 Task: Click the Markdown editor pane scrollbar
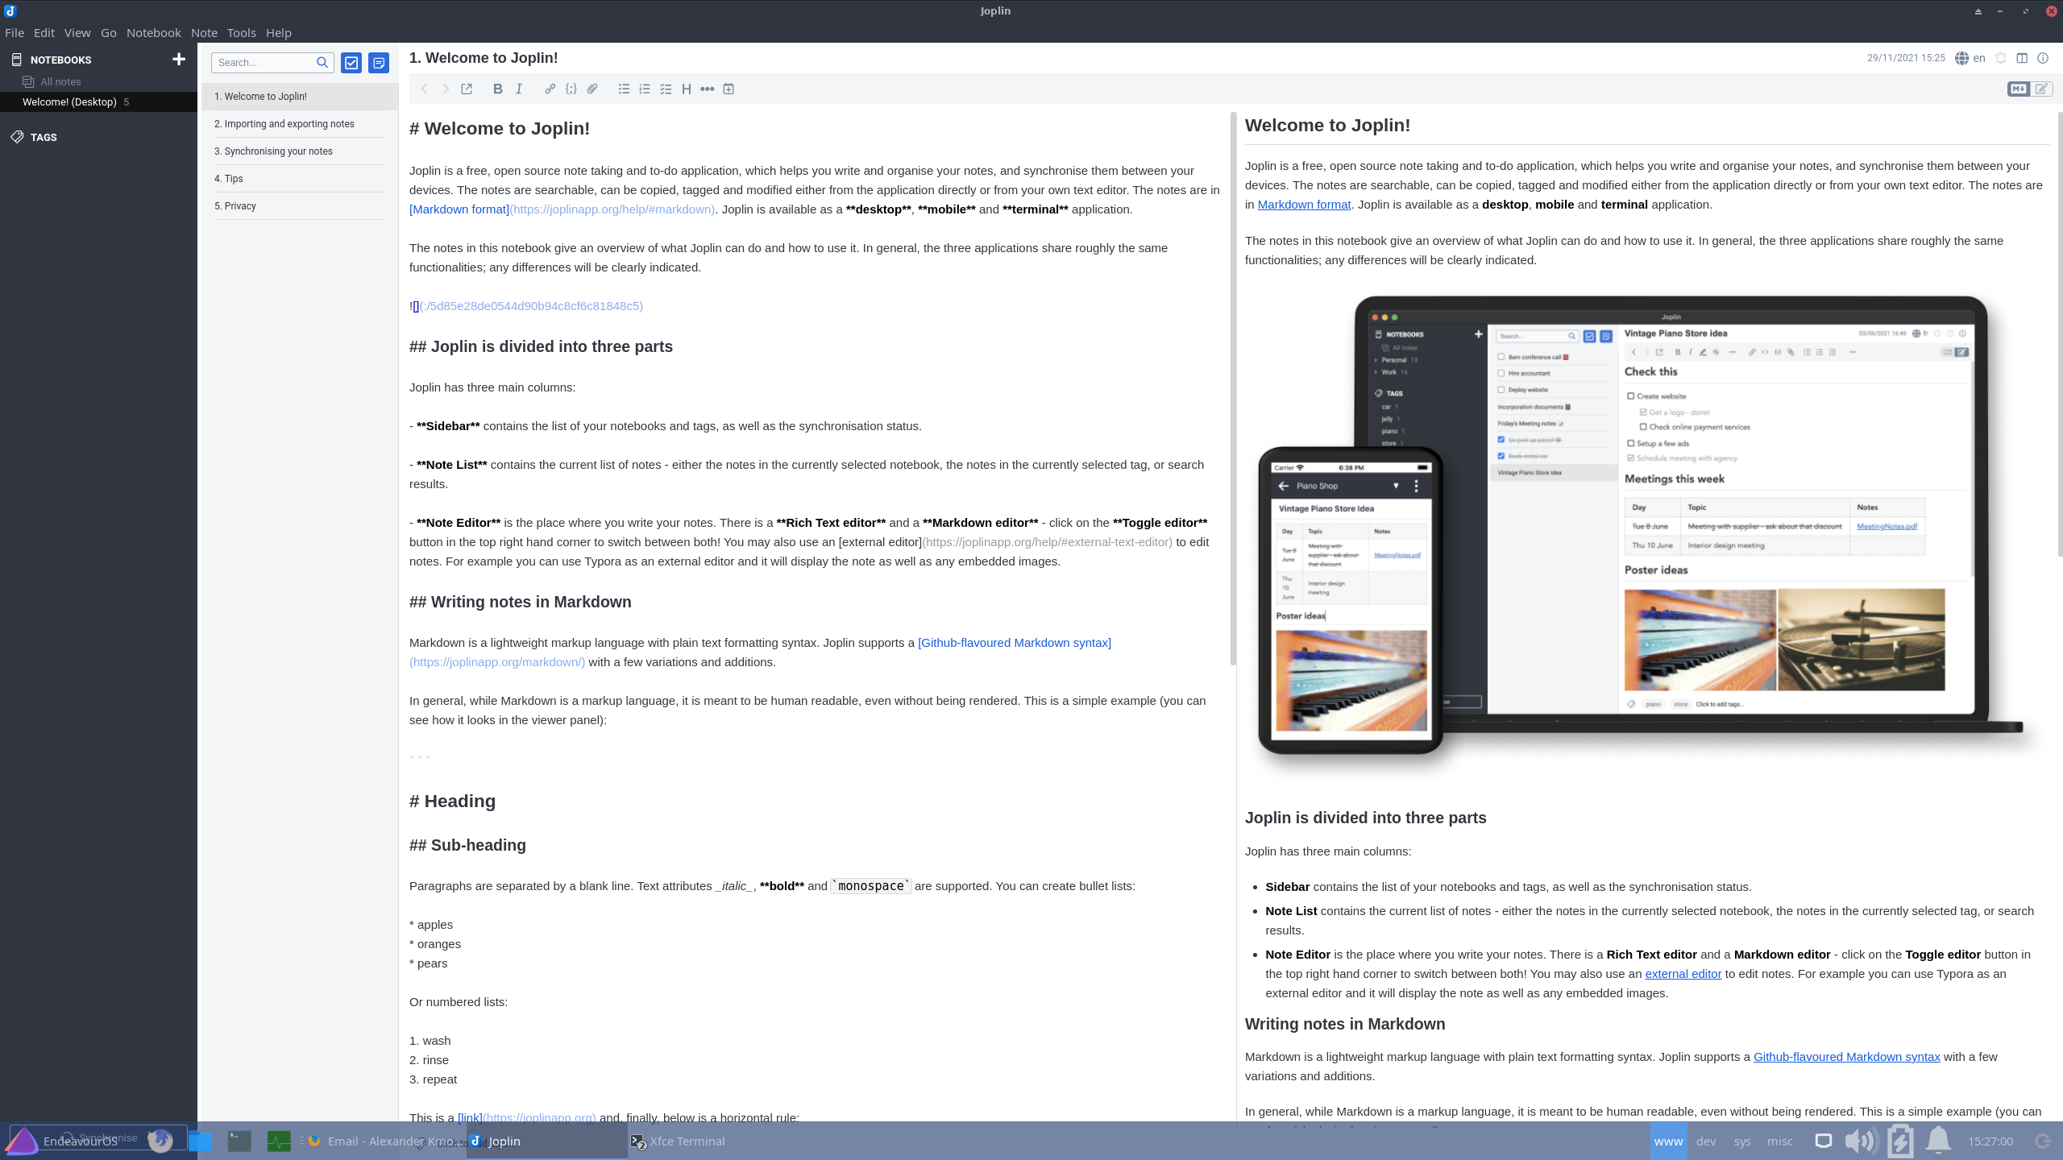coord(1233,388)
